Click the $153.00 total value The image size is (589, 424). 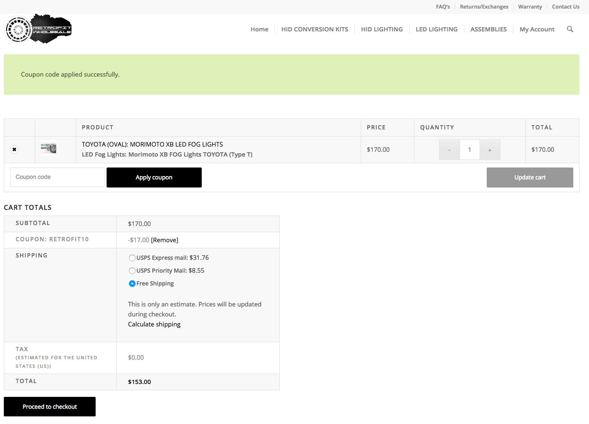coord(139,382)
